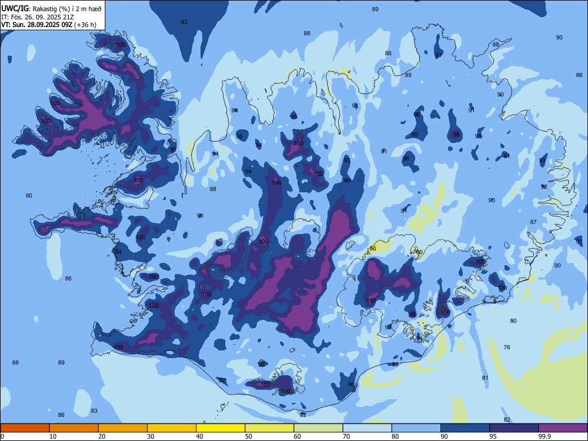Click the '95' legend tick label below the colorbar

tap(493, 436)
